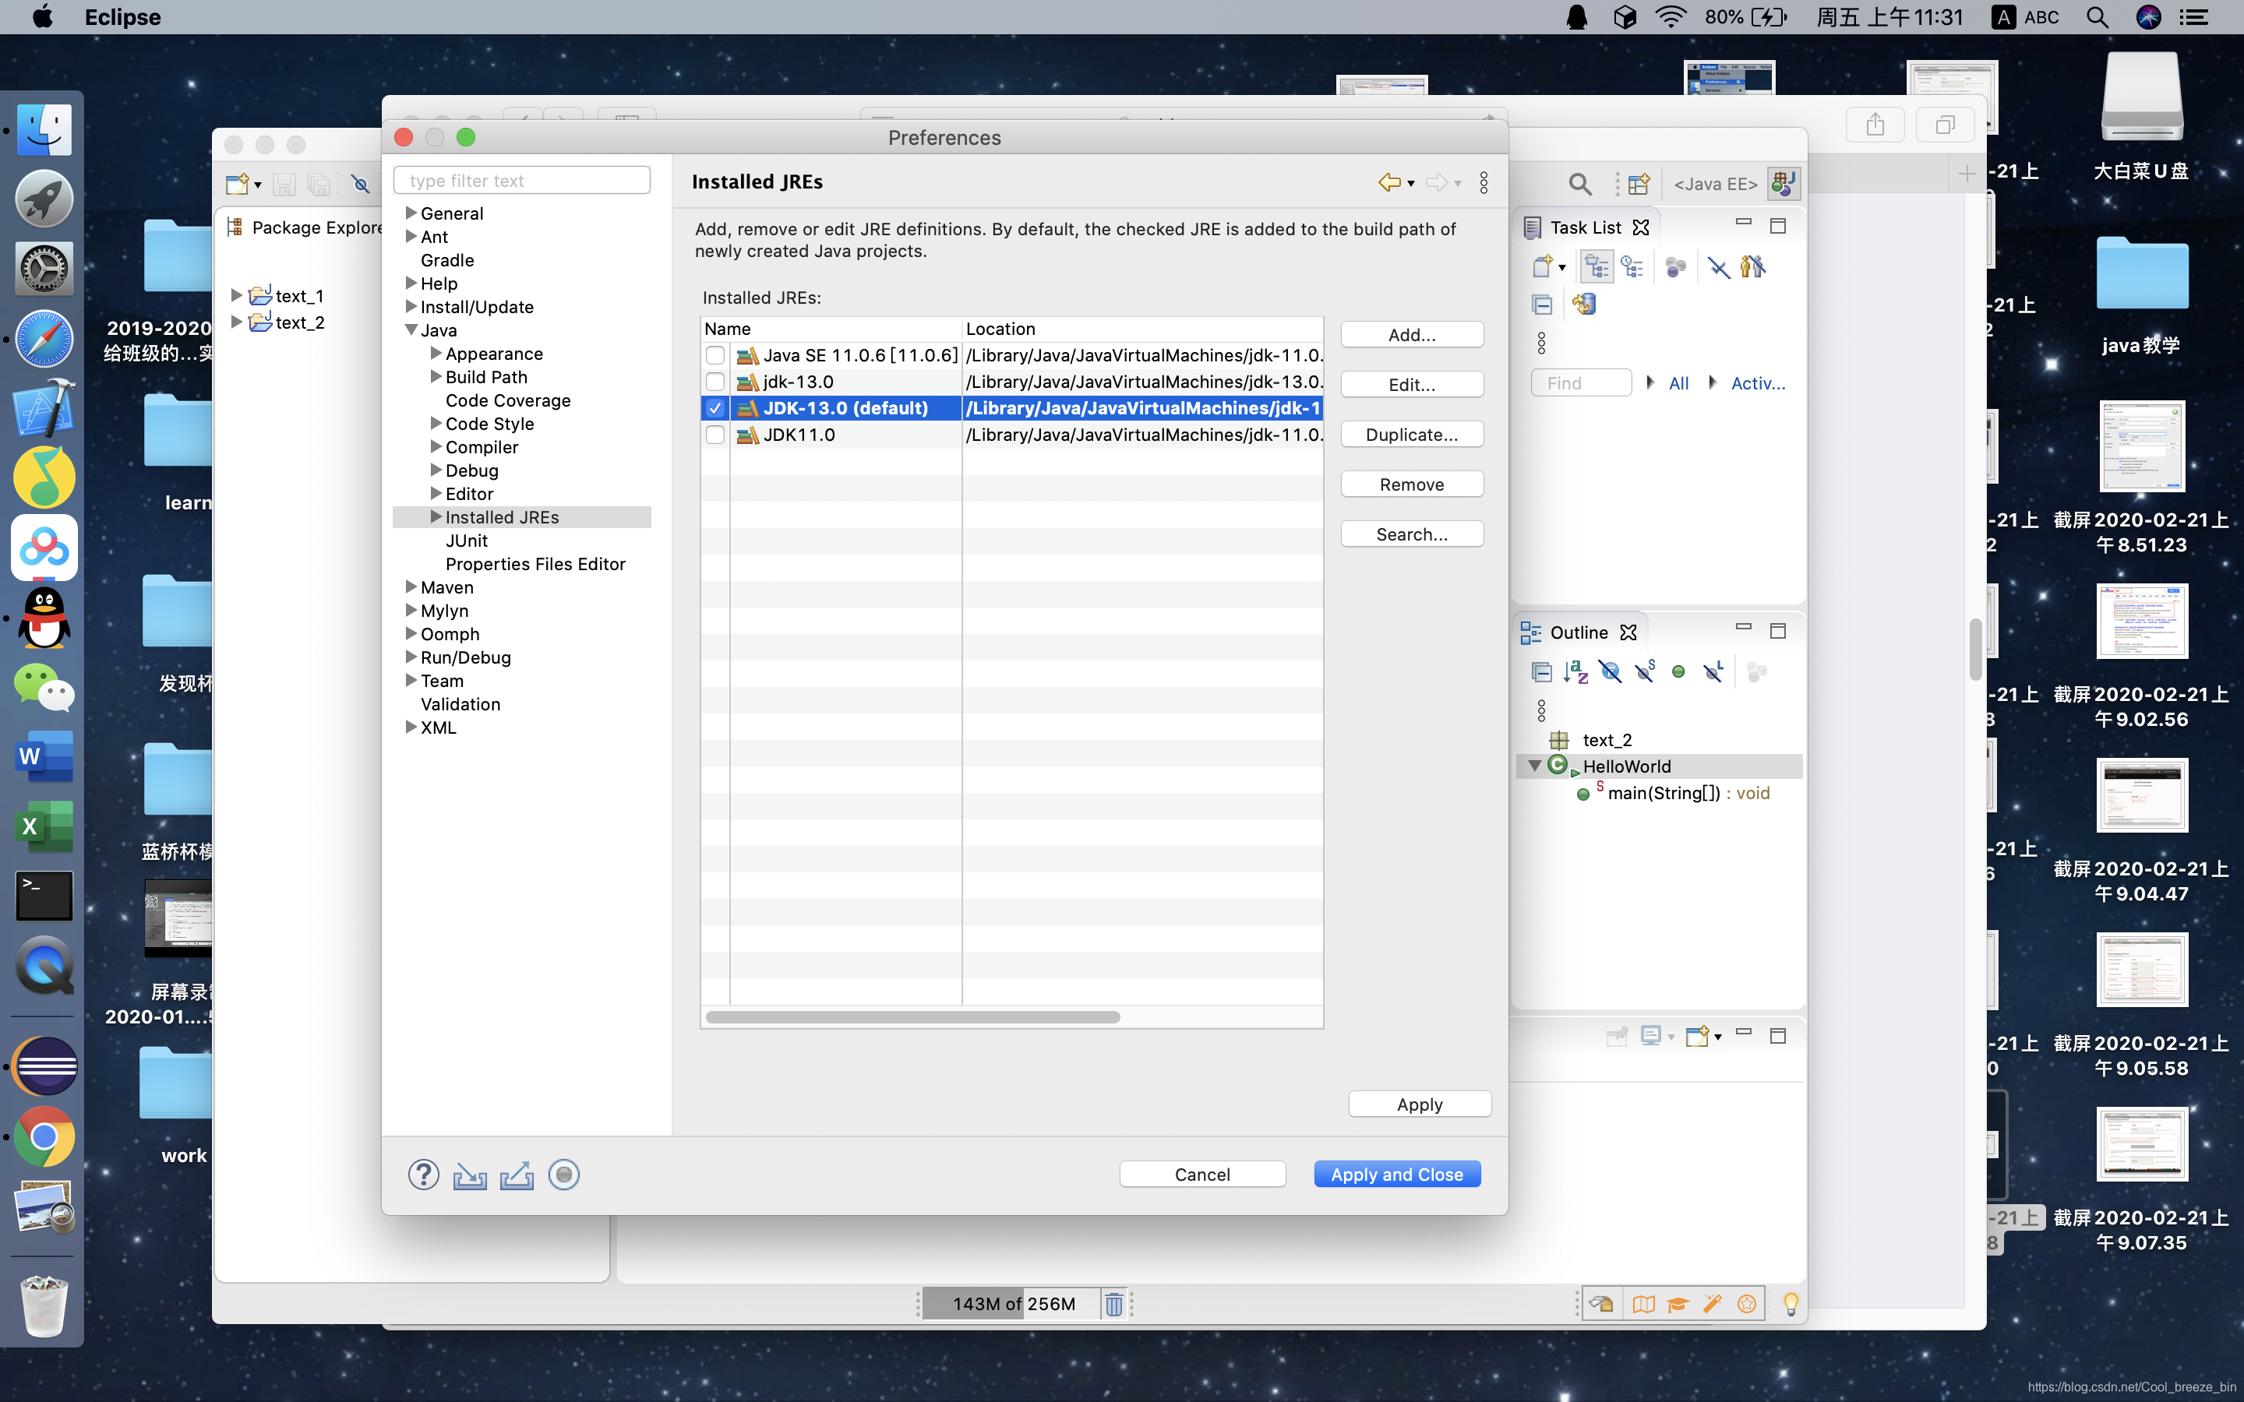Expand the Run/Debug preferences node
2244x1402 pixels.
[410, 657]
